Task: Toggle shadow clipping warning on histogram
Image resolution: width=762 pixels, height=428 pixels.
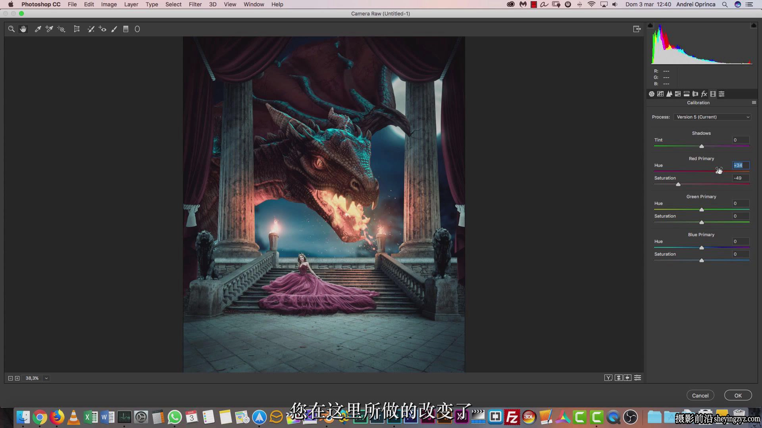Action: pos(650,25)
